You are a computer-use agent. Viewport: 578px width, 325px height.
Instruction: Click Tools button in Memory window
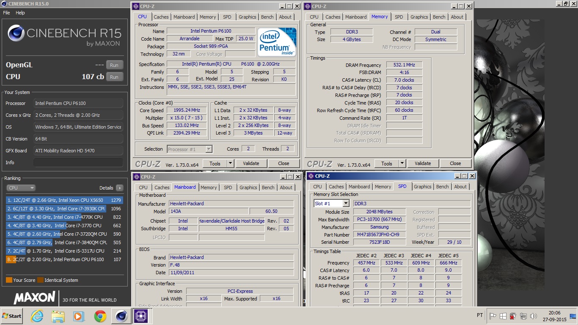387,163
